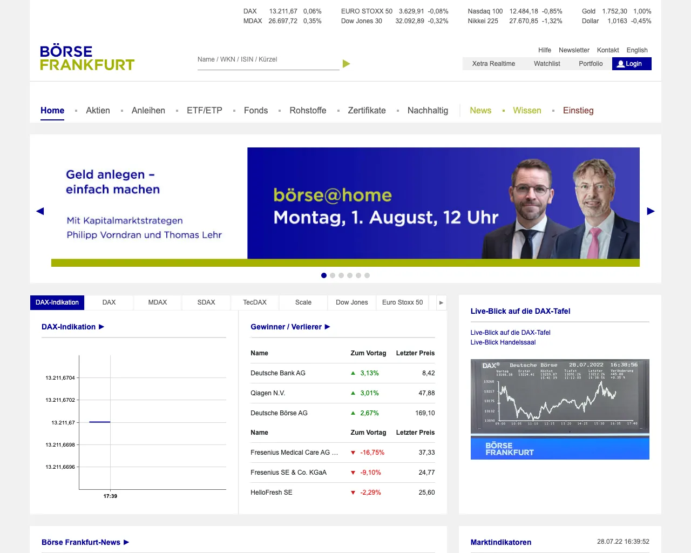Open the Rohstoffe navigation section
The width and height of the screenshot is (691, 553).
click(x=308, y=110)
